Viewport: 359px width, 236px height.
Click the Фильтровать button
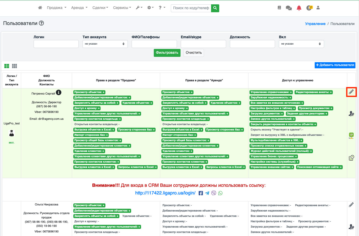[167, 53]
